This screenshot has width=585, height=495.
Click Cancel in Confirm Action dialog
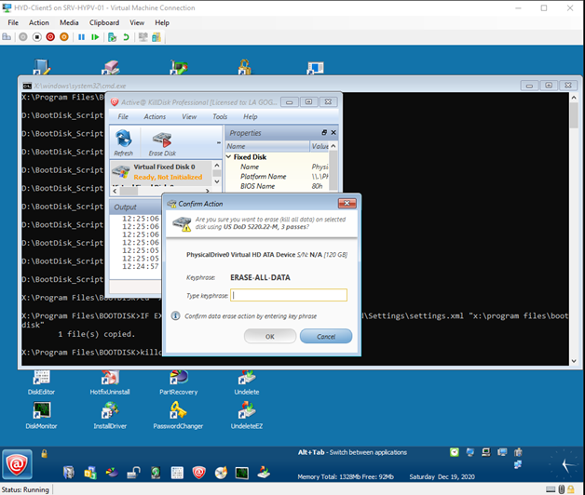coord(326,337)
